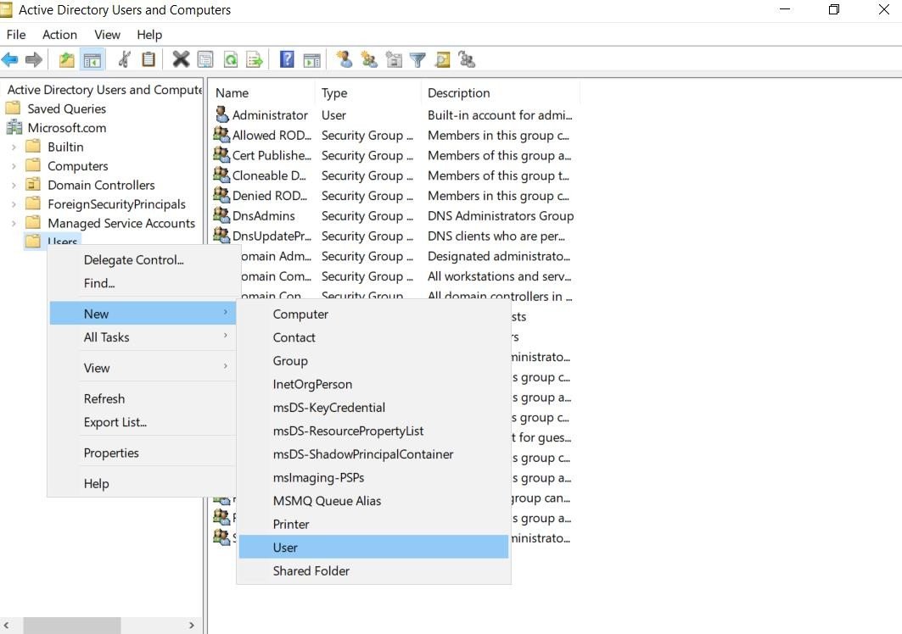Open the File menu
Viewport: 902px width, 634px height.
(16, 35)
